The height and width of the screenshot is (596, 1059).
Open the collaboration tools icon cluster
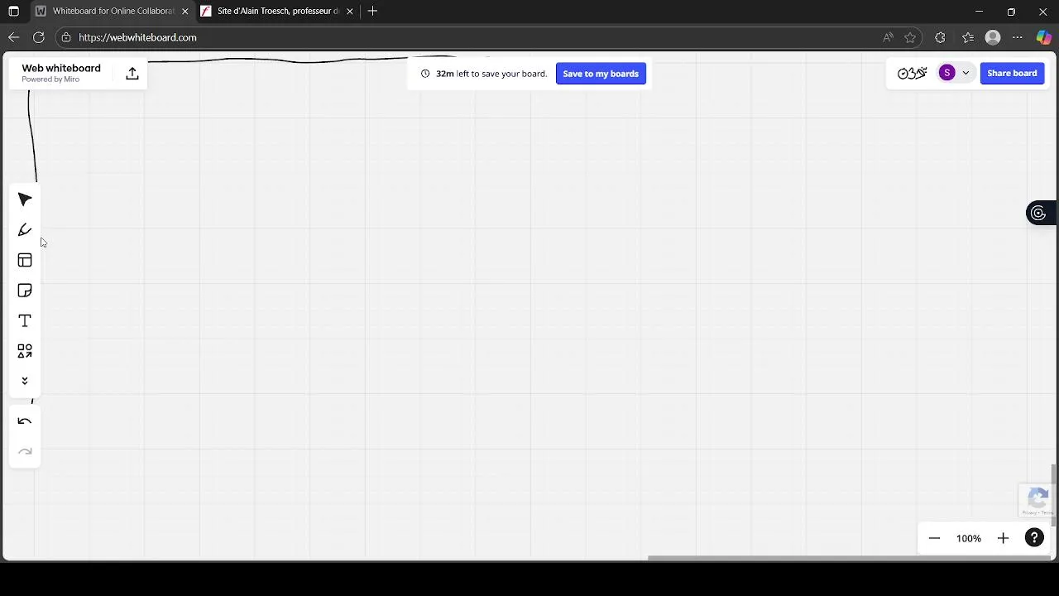912,73
